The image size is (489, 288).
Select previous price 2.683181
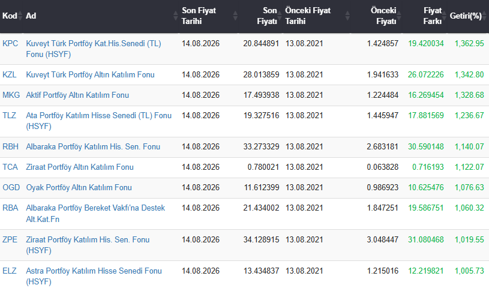(383, 146)
